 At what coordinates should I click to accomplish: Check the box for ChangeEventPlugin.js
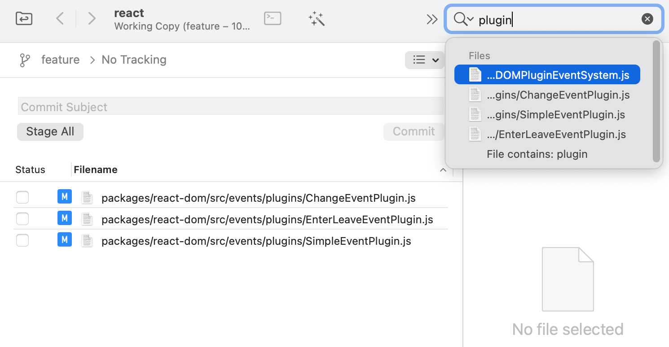22,197
